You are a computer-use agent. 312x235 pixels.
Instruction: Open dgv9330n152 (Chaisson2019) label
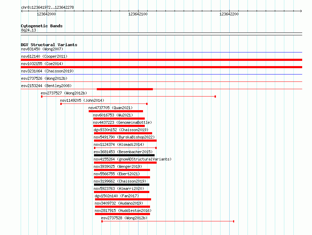121,130
